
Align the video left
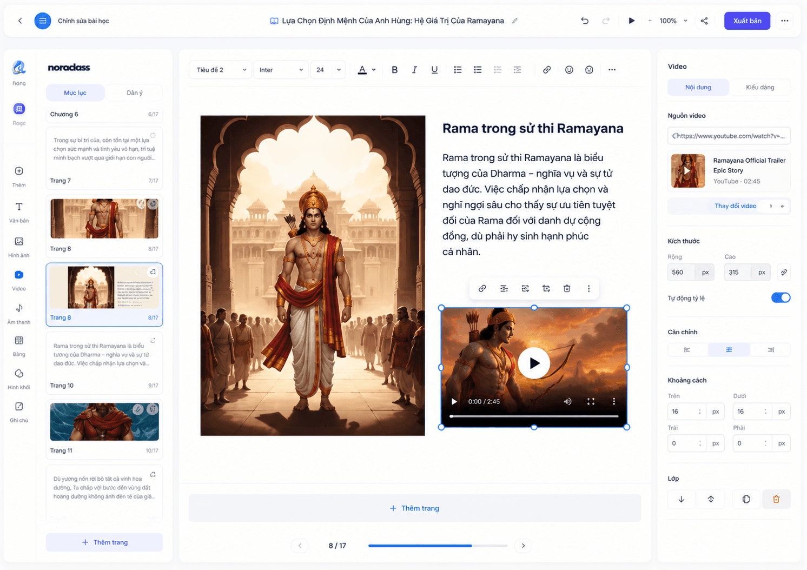(687, 350)
